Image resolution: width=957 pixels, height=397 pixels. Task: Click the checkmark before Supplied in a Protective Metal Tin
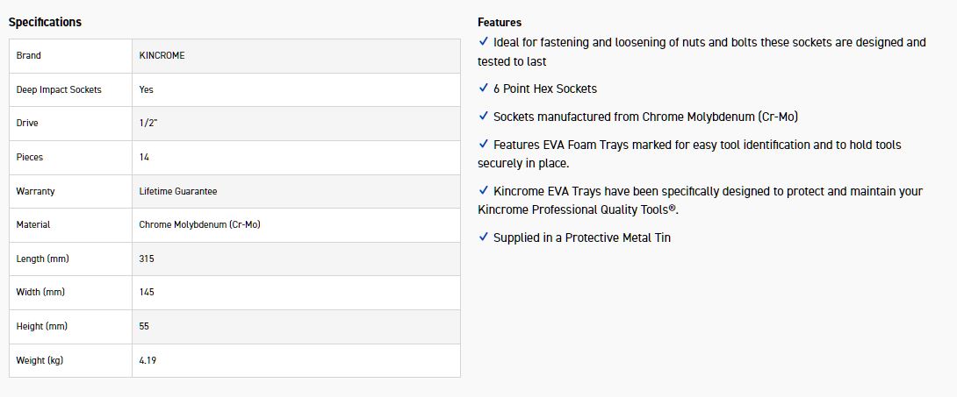coord(483,237)
